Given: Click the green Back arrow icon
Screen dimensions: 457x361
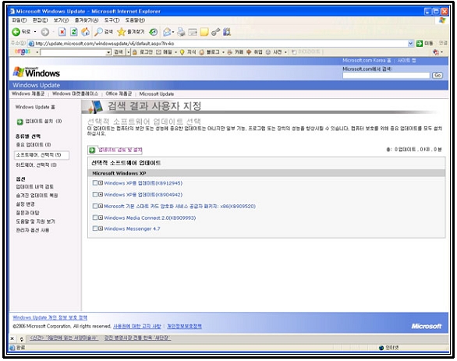Looking at the screenshot, I should [x=16, y=32].
